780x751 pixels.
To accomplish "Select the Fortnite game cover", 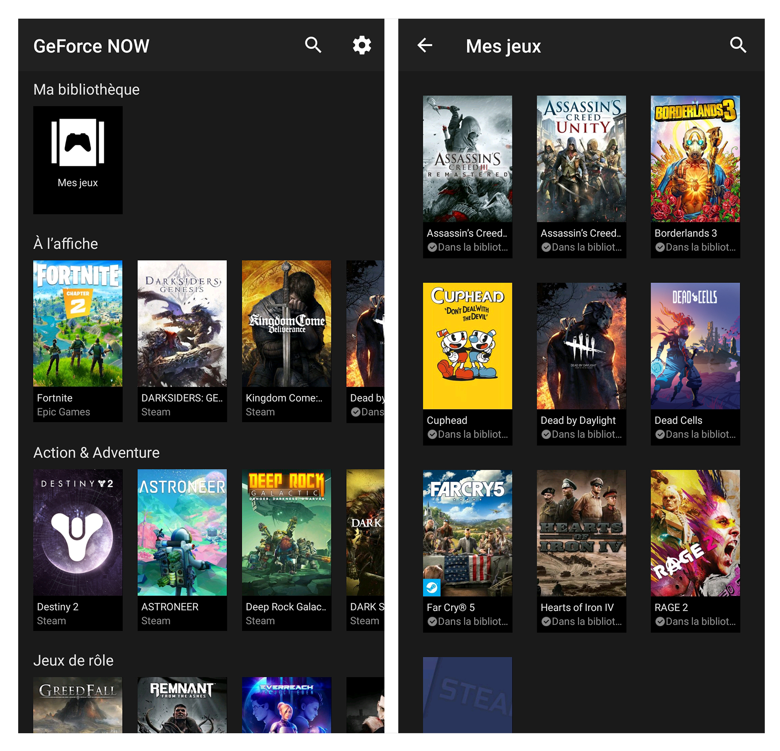I will tap(78, 323).
